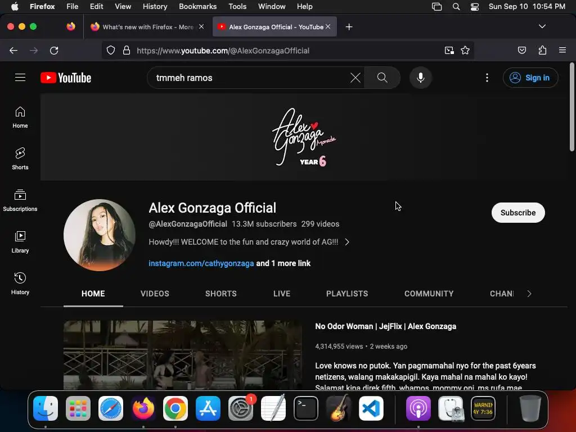Open YouTube settings three-dot menu
Viewport: 576px width, 432px height.
click(x=487, y=78)
